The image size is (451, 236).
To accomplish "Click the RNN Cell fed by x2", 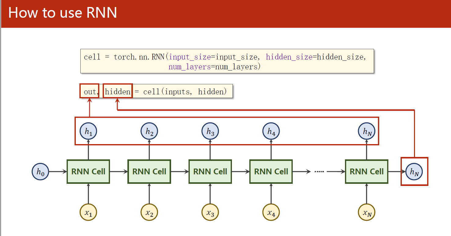I will (149, 172).
